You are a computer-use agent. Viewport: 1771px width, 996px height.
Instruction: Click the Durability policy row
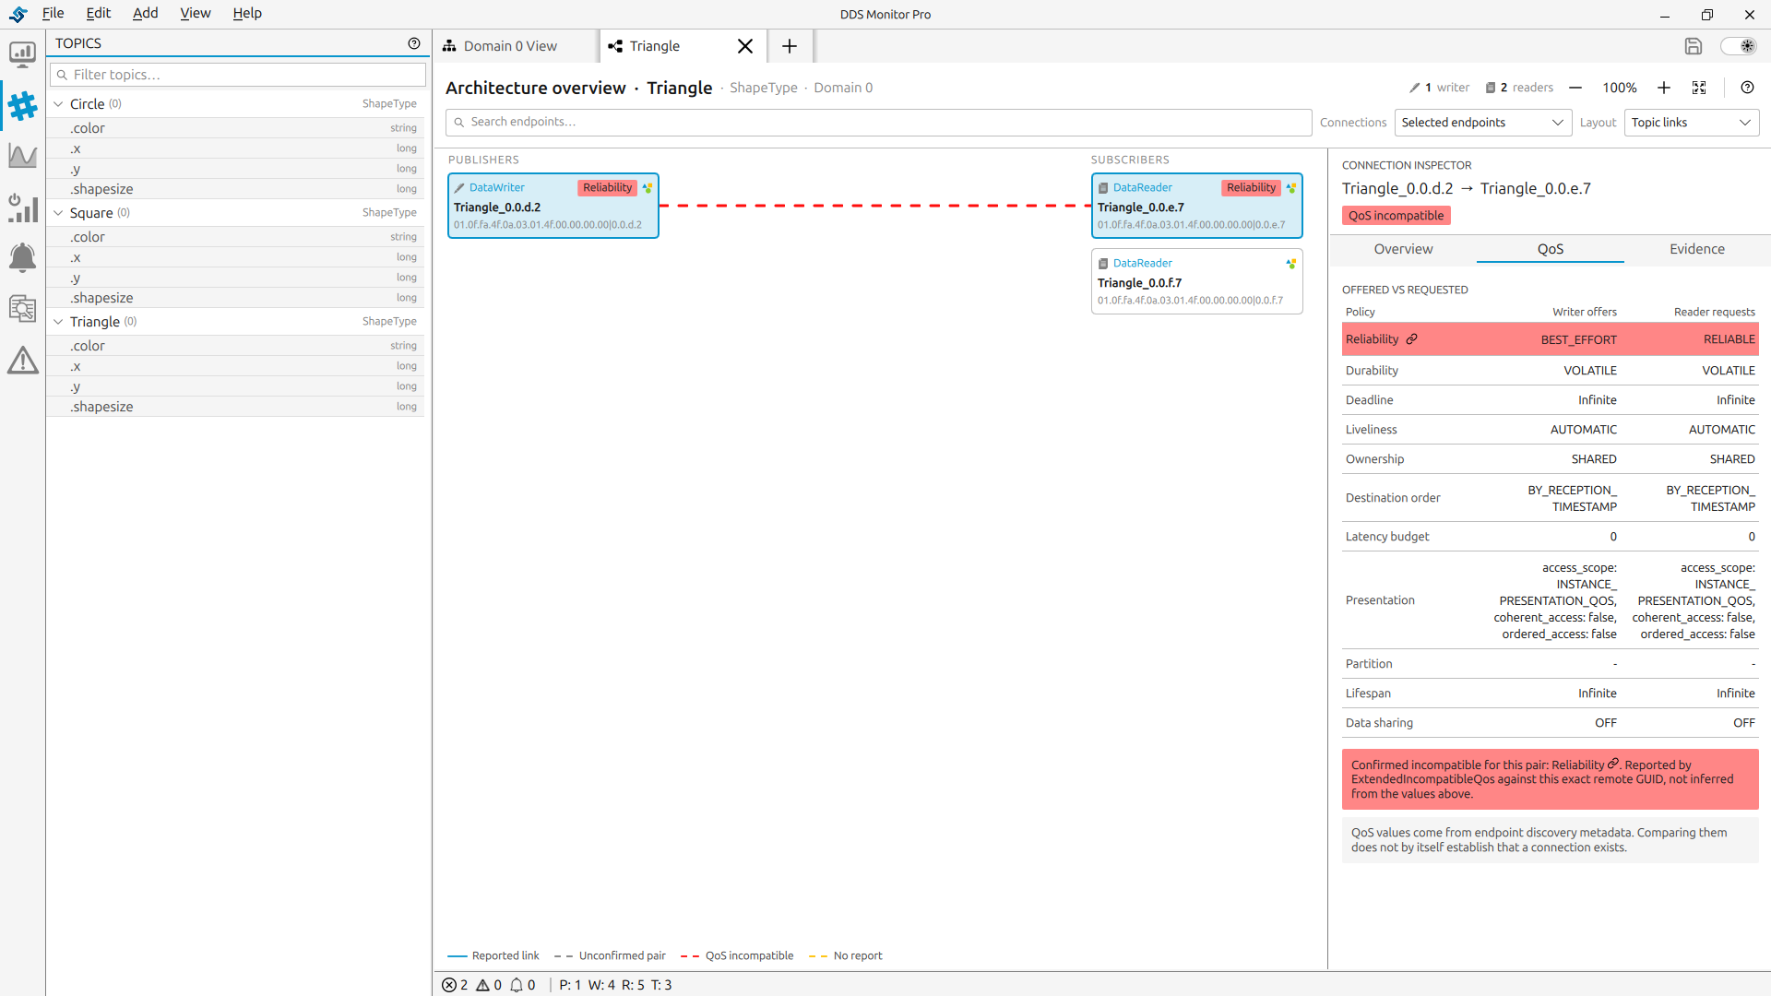tap(1550, 371)
